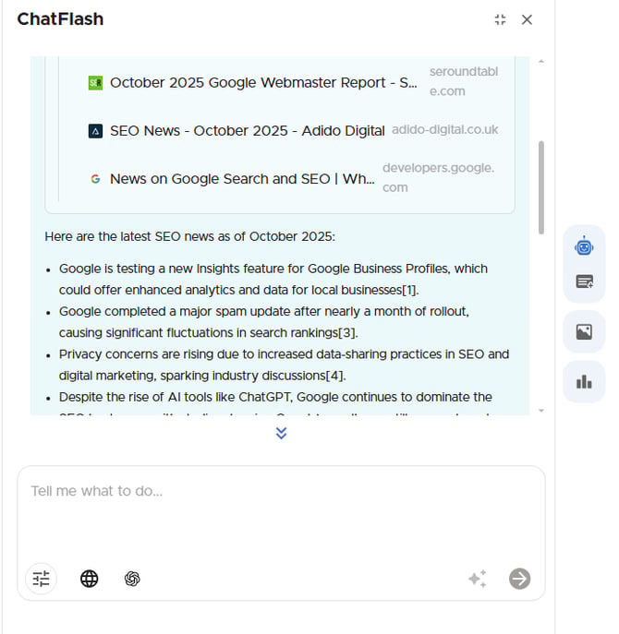This screenshot has height=634, width=619.
Task: Toggle web search globe icon
Action: (x=89, y=579)
